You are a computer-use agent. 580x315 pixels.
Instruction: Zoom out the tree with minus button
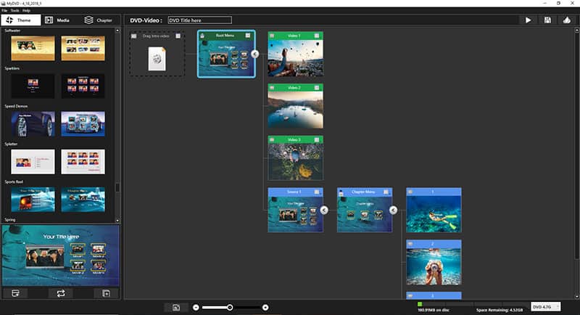click(x=196, y=307)
